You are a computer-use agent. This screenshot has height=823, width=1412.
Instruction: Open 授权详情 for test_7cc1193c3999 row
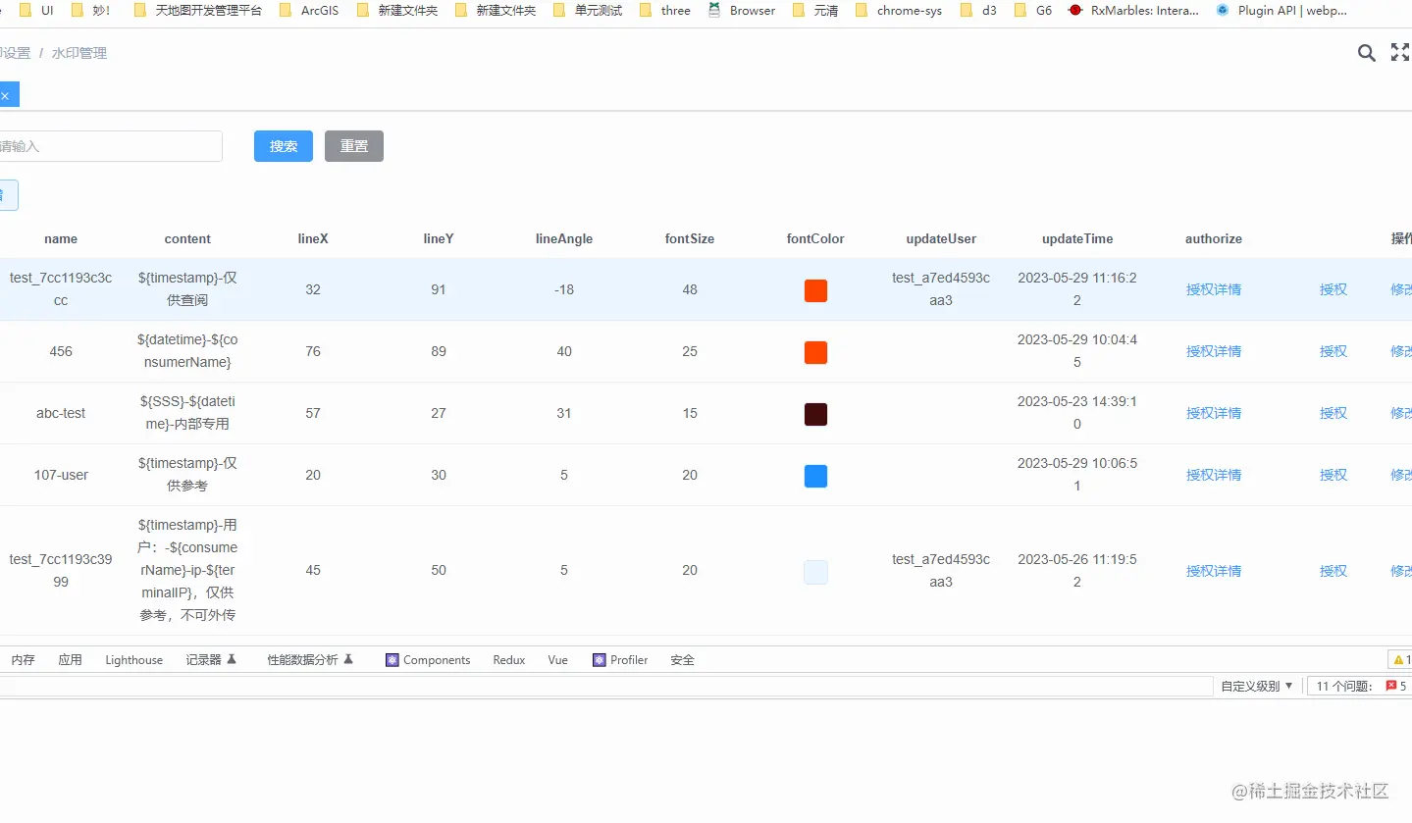[1214, 571]
